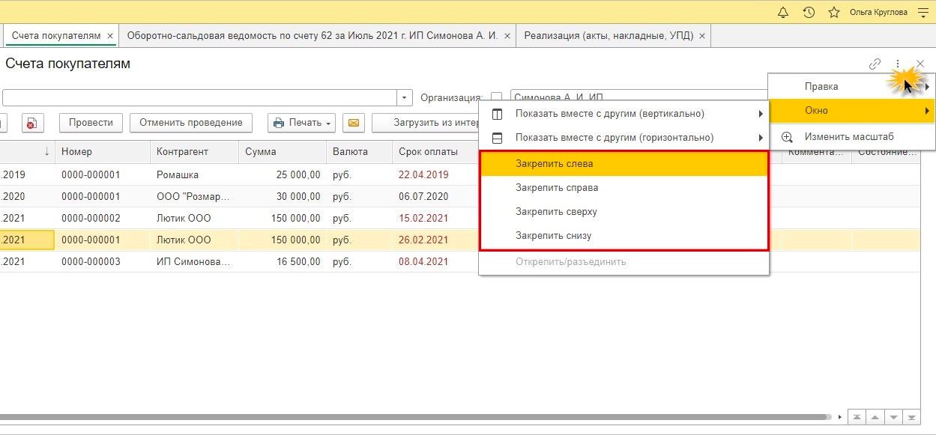Click the Провести button

(91, 123)
